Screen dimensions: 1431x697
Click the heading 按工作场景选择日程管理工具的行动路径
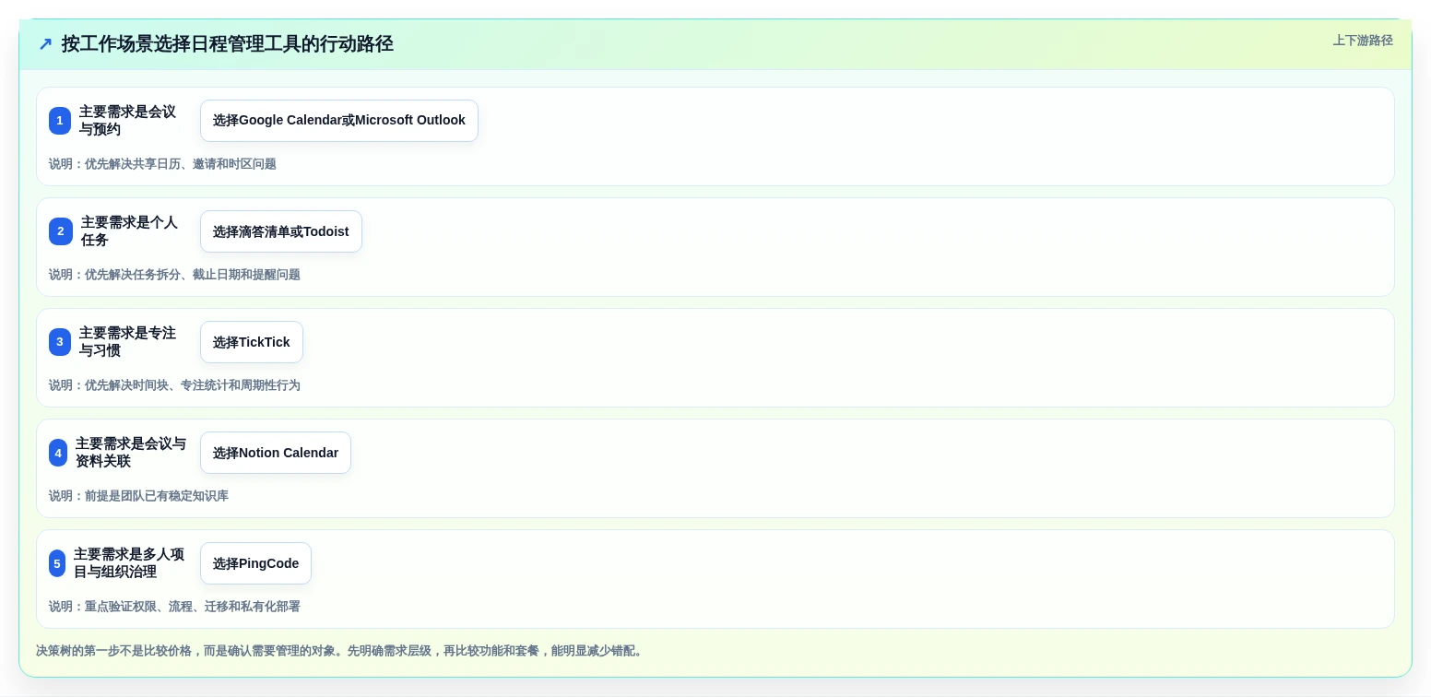click(x=228, y=43)
